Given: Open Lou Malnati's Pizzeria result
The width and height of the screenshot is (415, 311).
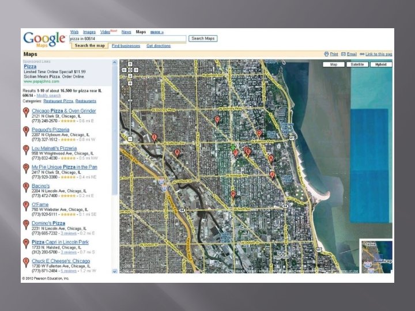Looking at the screenshot, I should click(x=54, y=149).
